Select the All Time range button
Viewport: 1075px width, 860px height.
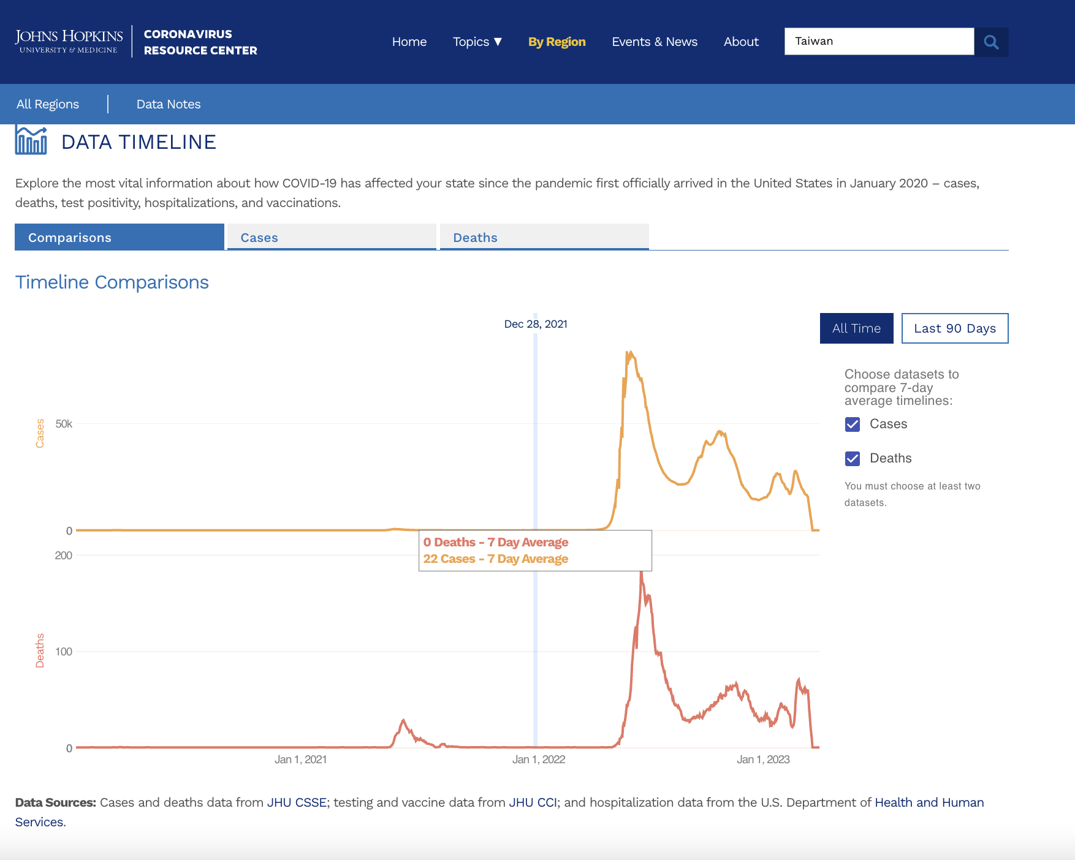(856, 328)
